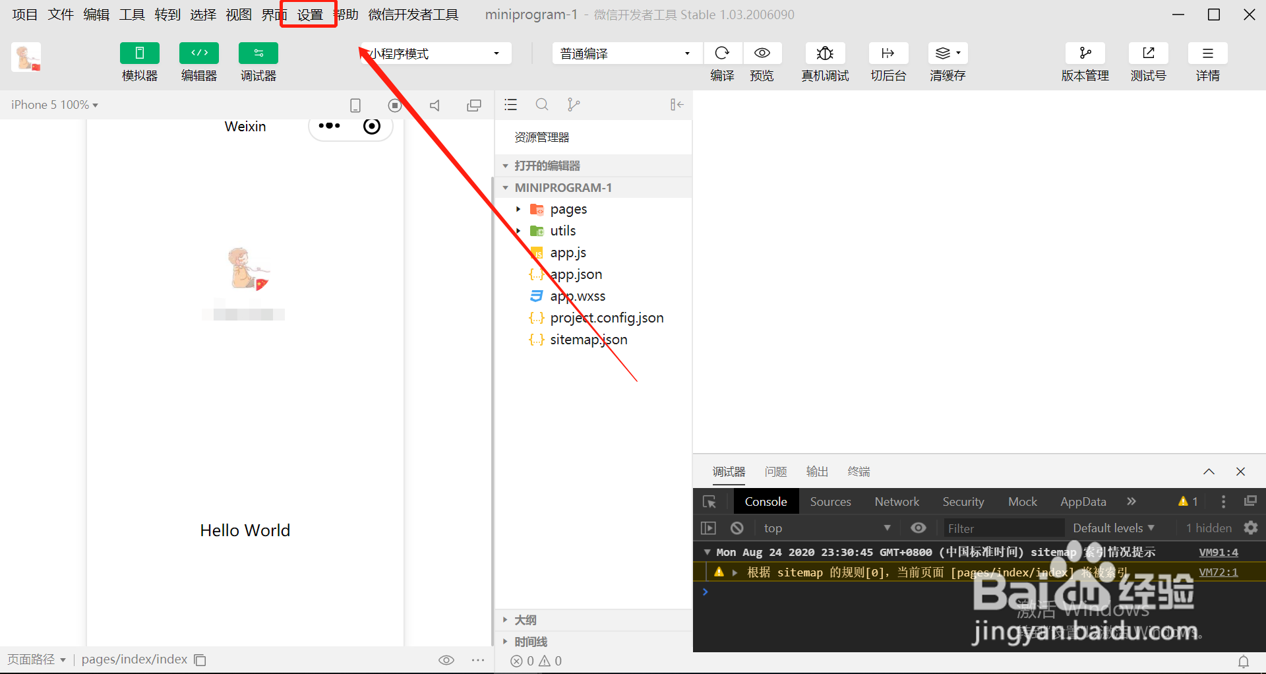Start 真机调试 remote debugging
1266x674 pixels.
[825, 53]
